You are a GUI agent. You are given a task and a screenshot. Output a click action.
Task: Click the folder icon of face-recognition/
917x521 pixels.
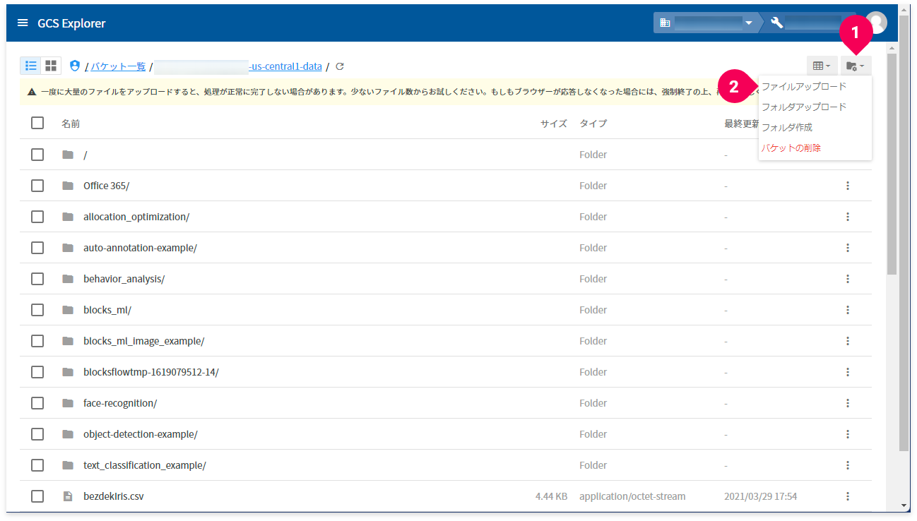[x=68, y=403]
